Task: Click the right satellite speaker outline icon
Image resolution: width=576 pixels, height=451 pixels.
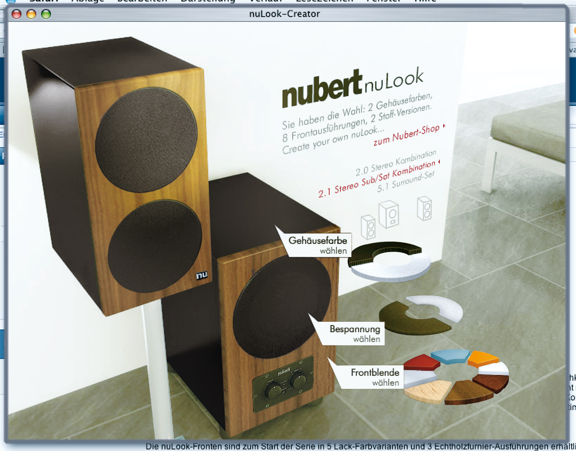Action: pyautogui.click(x=424, y=208)
